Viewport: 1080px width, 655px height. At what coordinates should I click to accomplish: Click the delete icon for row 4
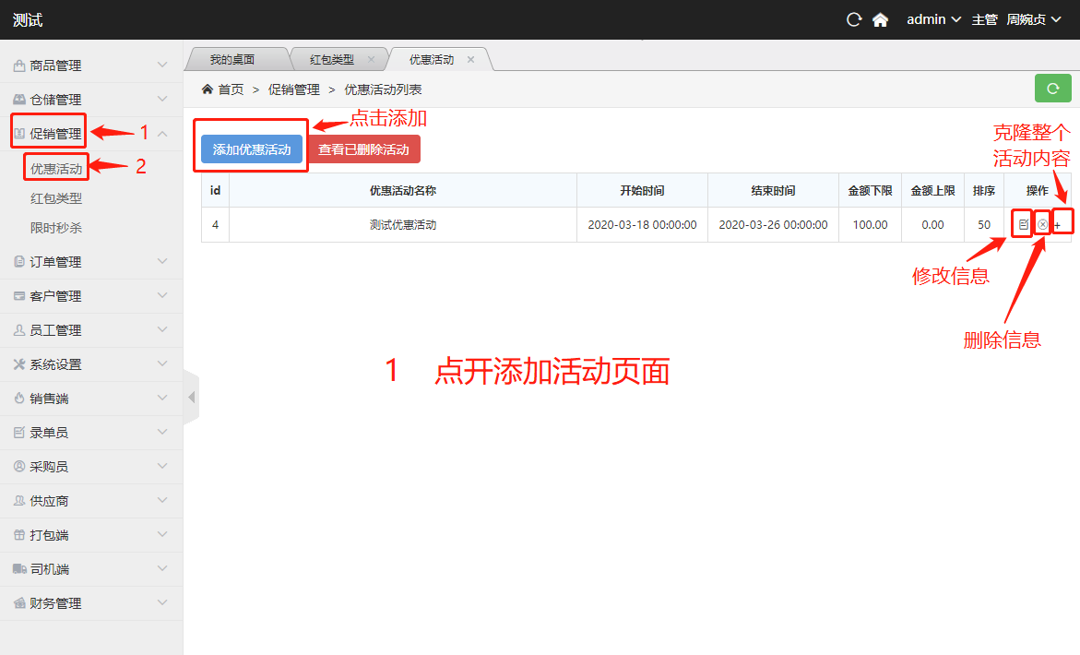[x=1041, y=224]
